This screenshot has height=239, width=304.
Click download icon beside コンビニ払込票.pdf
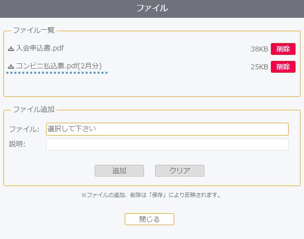11,66
